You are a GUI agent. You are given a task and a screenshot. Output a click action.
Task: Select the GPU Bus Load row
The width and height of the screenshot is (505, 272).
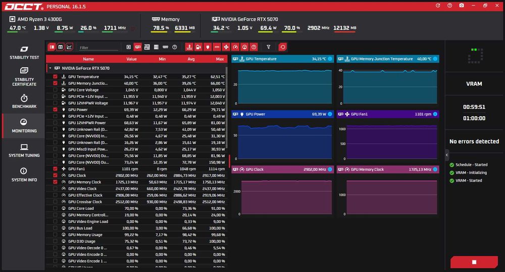click(x=136, y=228)
